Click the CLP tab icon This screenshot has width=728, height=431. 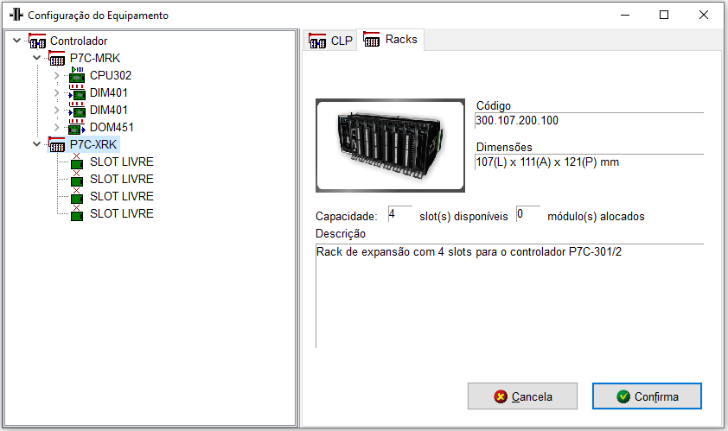(317, 41)
